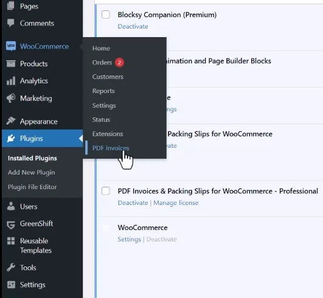Open the Plugin File Editor submenu item
The height and width of the screenshot is (298, 323).
point(32,187)
